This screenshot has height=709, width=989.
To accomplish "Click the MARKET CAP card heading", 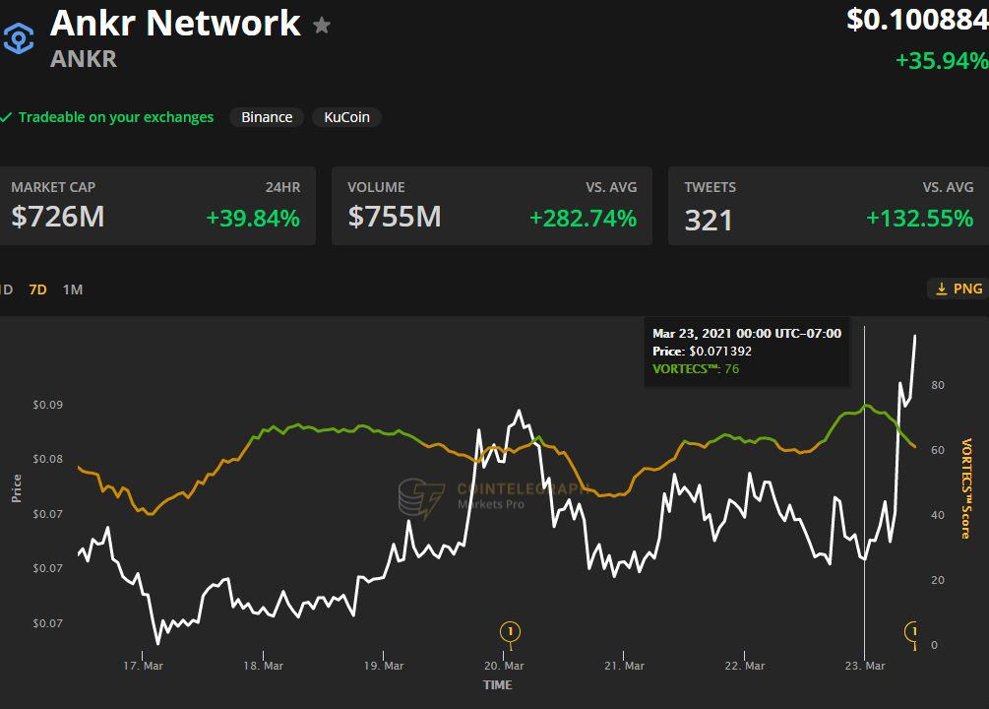I will tap(53, 187).
